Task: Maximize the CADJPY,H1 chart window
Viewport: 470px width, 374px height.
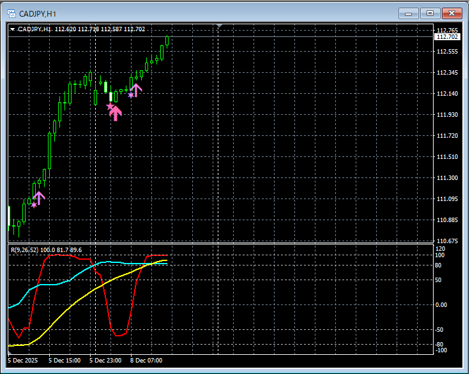Action: pyautogui.click(x=430, y=13)
